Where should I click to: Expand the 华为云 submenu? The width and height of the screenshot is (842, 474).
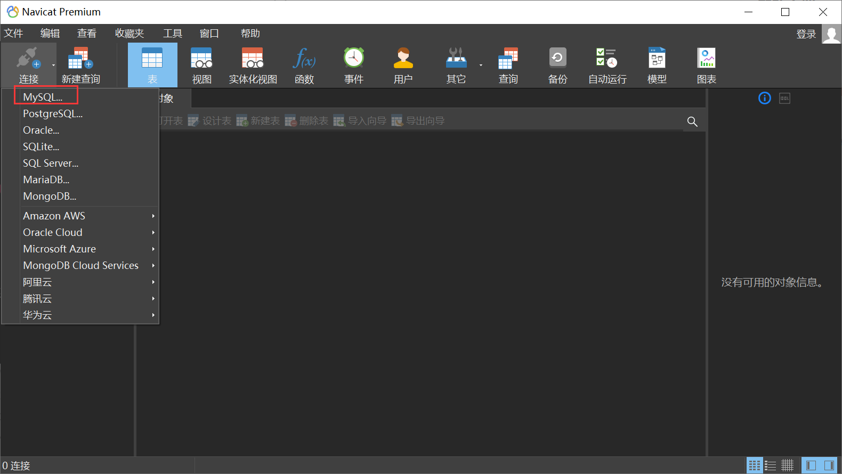click(x=80, y=315)
